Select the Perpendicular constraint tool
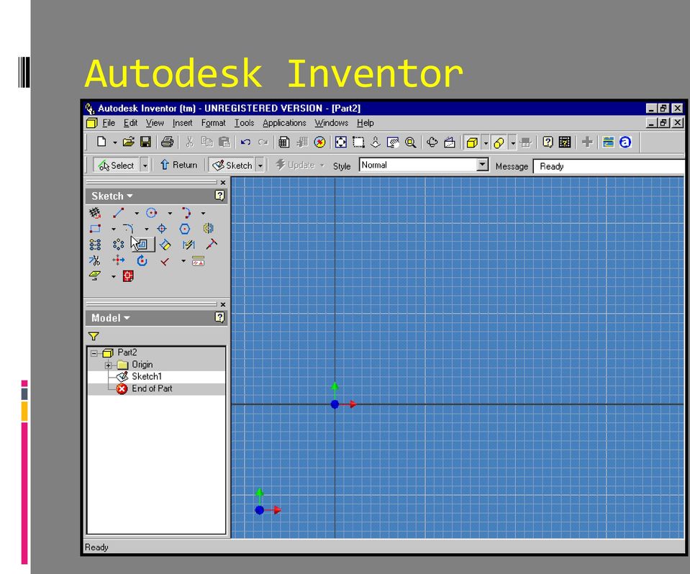This screenshot has height=574, width=690. pos(165,261)
